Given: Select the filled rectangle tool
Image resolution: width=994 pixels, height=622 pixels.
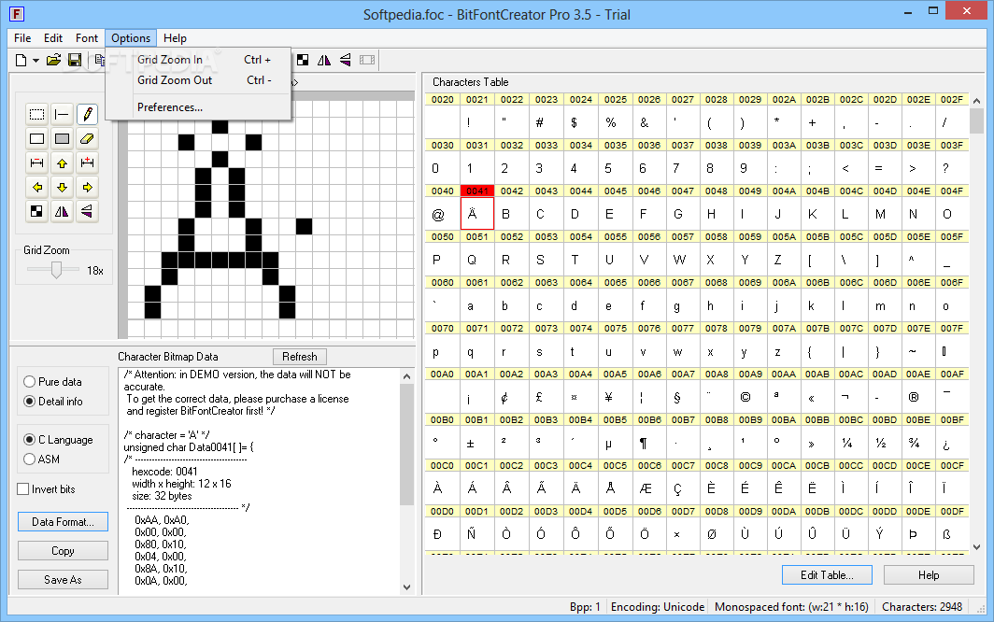Looking at the screenshot, I should [x=62, y=138].
